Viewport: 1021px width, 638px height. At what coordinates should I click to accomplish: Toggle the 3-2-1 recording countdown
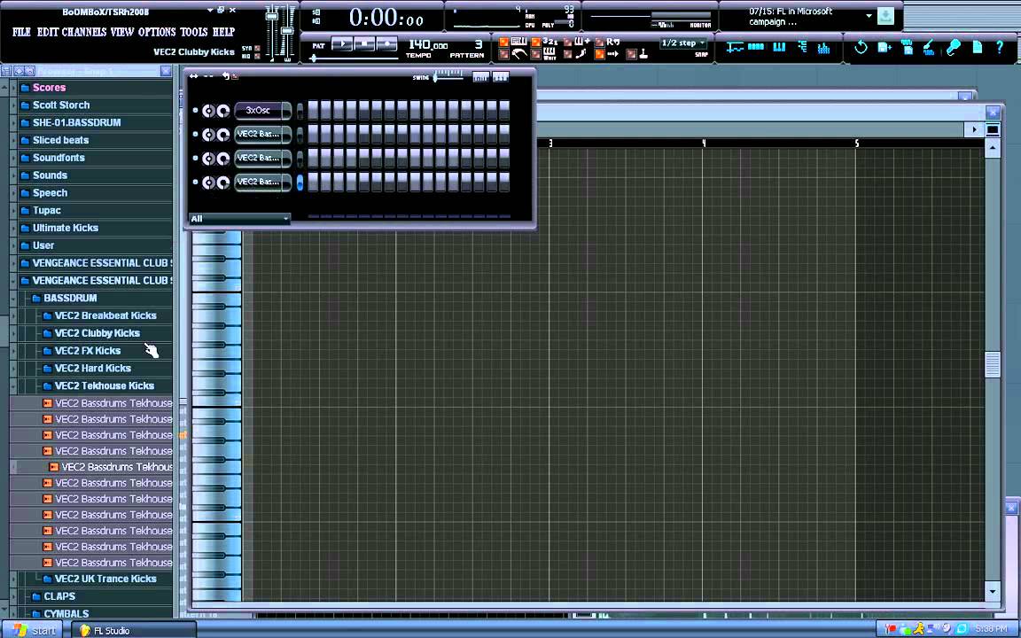(536, 43)
